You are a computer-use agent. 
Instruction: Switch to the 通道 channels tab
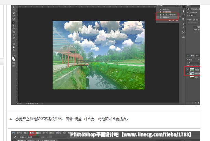point(197,56)
